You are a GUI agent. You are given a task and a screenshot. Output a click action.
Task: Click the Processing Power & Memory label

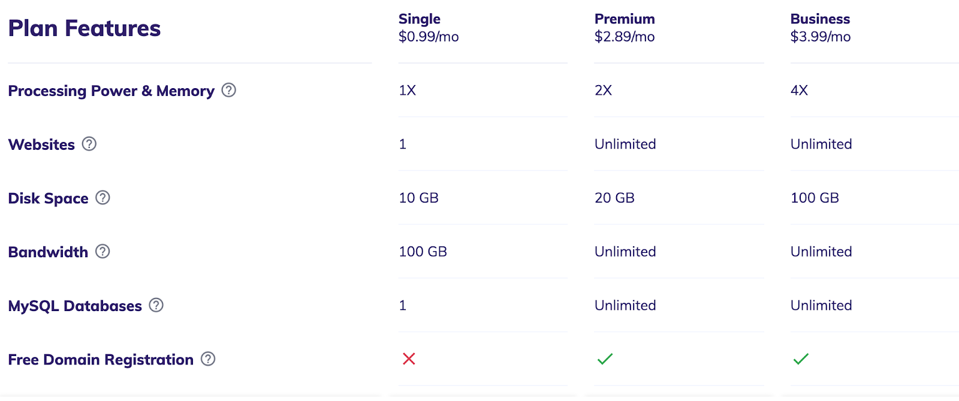coord(111,91)
